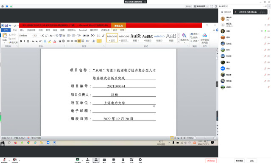
Task: Open the raise hand icon in meeting toolbar
Action: pos(123,160)
